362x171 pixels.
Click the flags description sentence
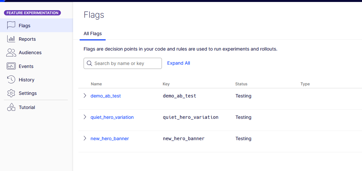[180, 49]
